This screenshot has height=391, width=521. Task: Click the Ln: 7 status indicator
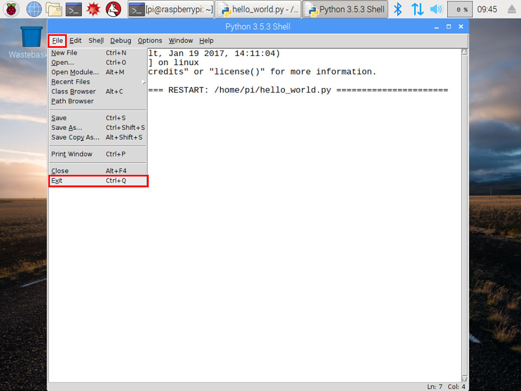click(x=435, y=387)
